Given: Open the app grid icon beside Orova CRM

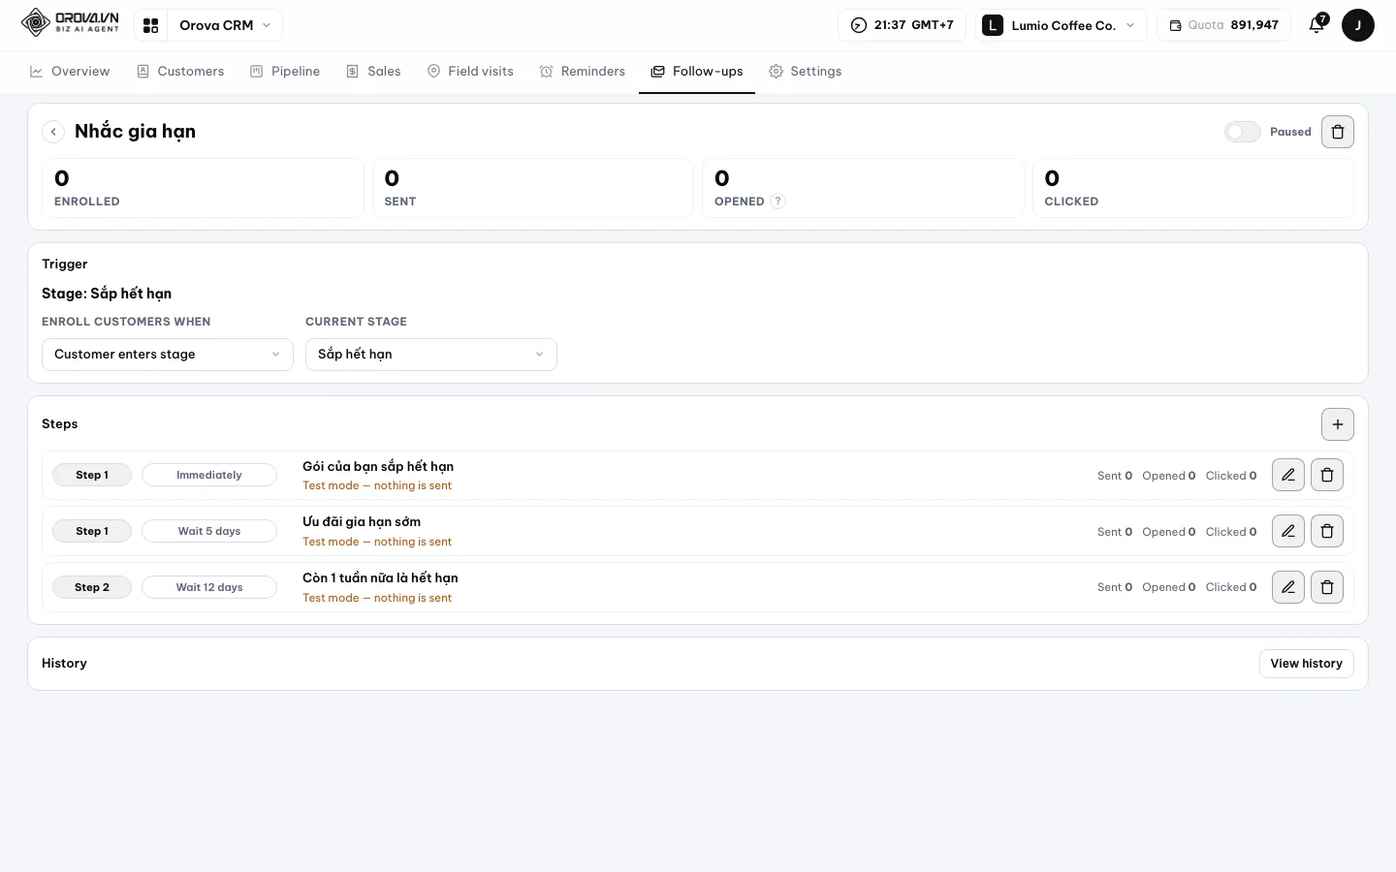Looking at the screenshot, I should click(x=151, y=25).
